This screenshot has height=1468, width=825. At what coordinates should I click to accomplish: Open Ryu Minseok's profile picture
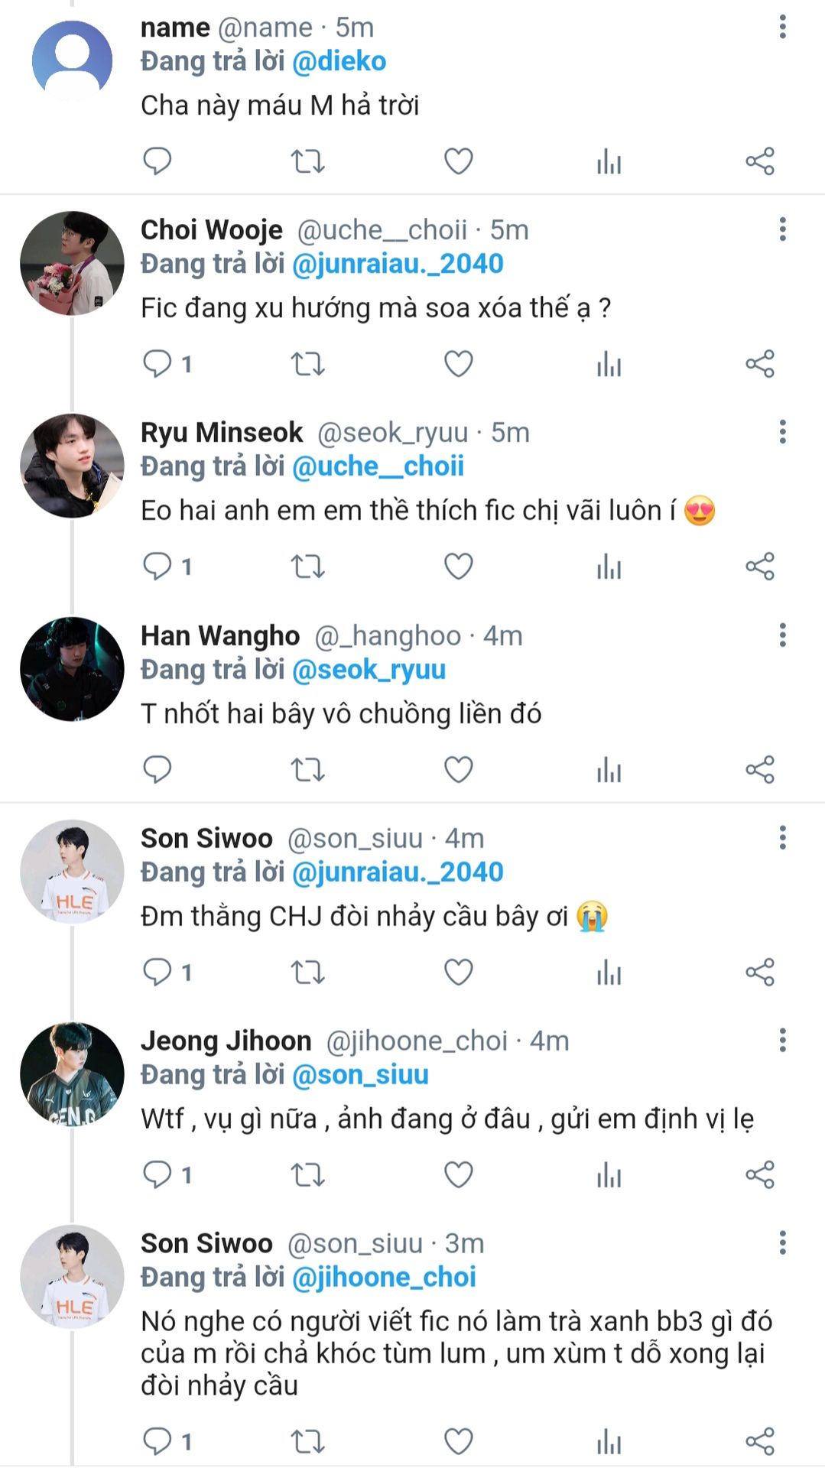72,466
